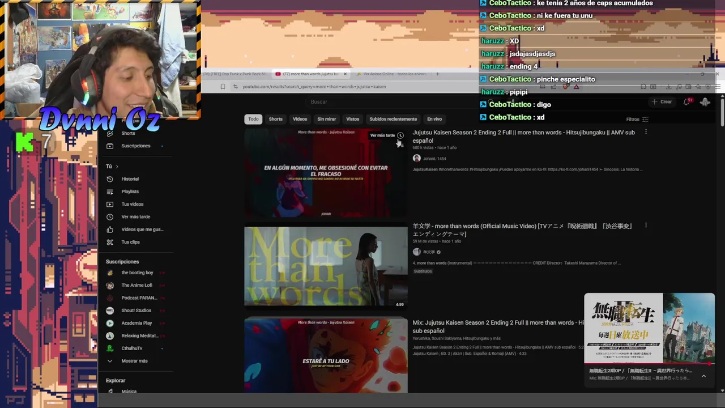Click the Explorar section heading

pyautogui.click(x=116, y=381)
